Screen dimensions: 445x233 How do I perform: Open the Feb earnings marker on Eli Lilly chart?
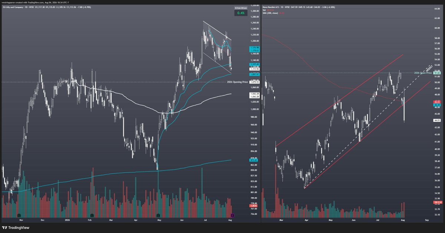91,215
